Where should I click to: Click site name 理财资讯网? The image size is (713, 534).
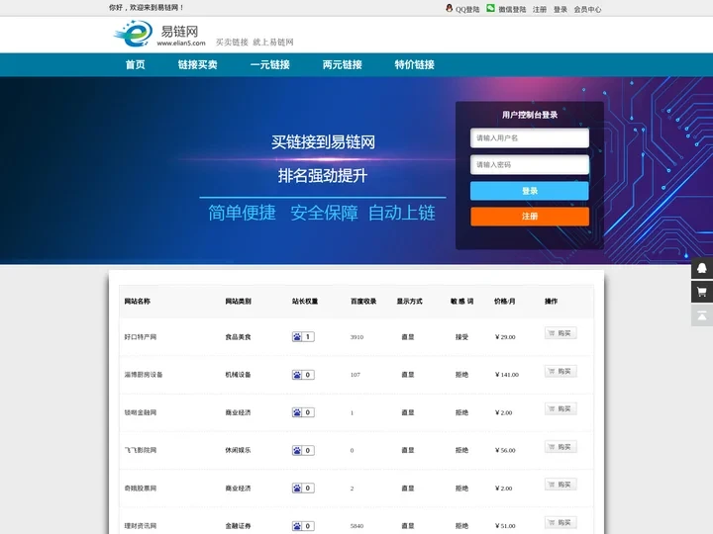[140, 526]
